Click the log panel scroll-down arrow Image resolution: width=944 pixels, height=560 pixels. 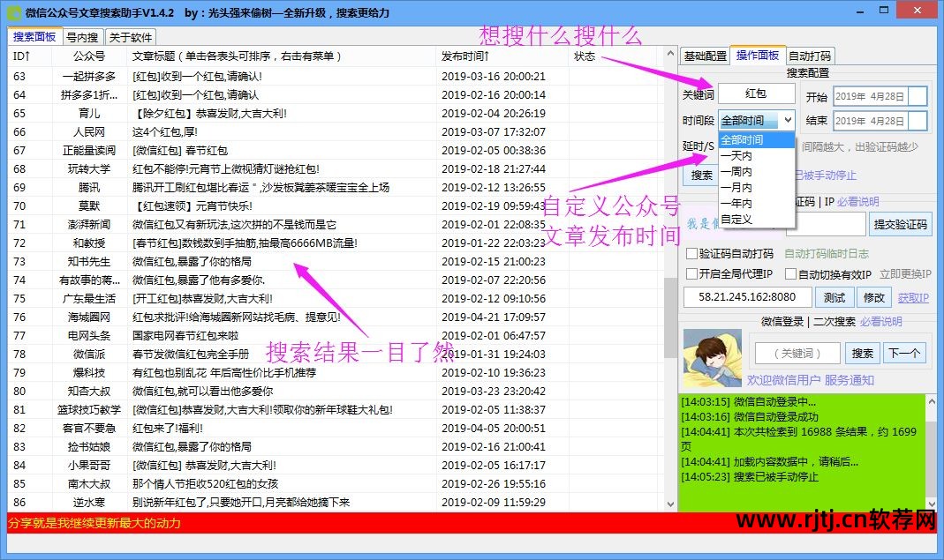click(x=932, y=504)
